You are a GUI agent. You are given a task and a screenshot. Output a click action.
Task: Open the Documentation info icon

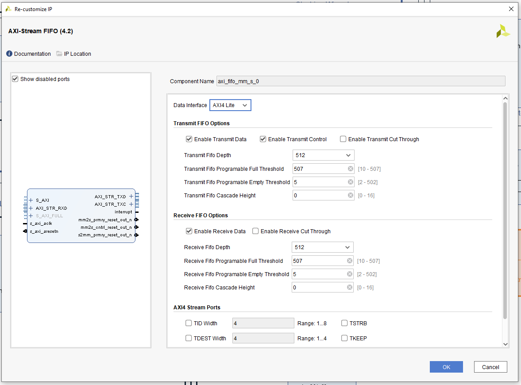coord(9,54)
